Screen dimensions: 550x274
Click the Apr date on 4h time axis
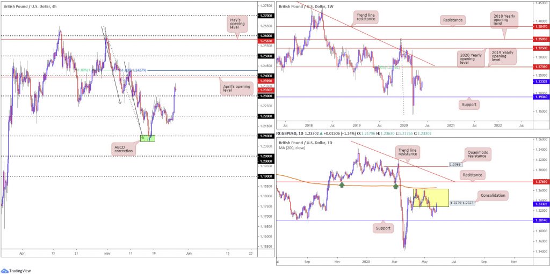(x=22, y=252)
